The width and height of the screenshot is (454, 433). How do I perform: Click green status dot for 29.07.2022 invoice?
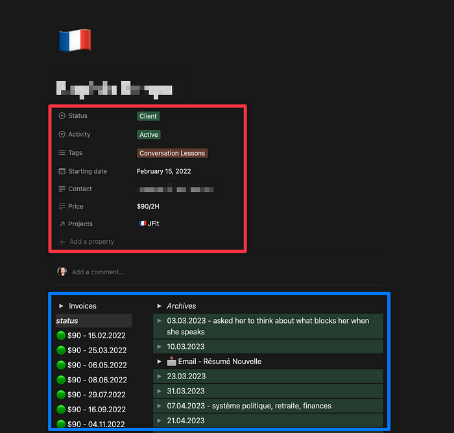(x=61, y=394)
